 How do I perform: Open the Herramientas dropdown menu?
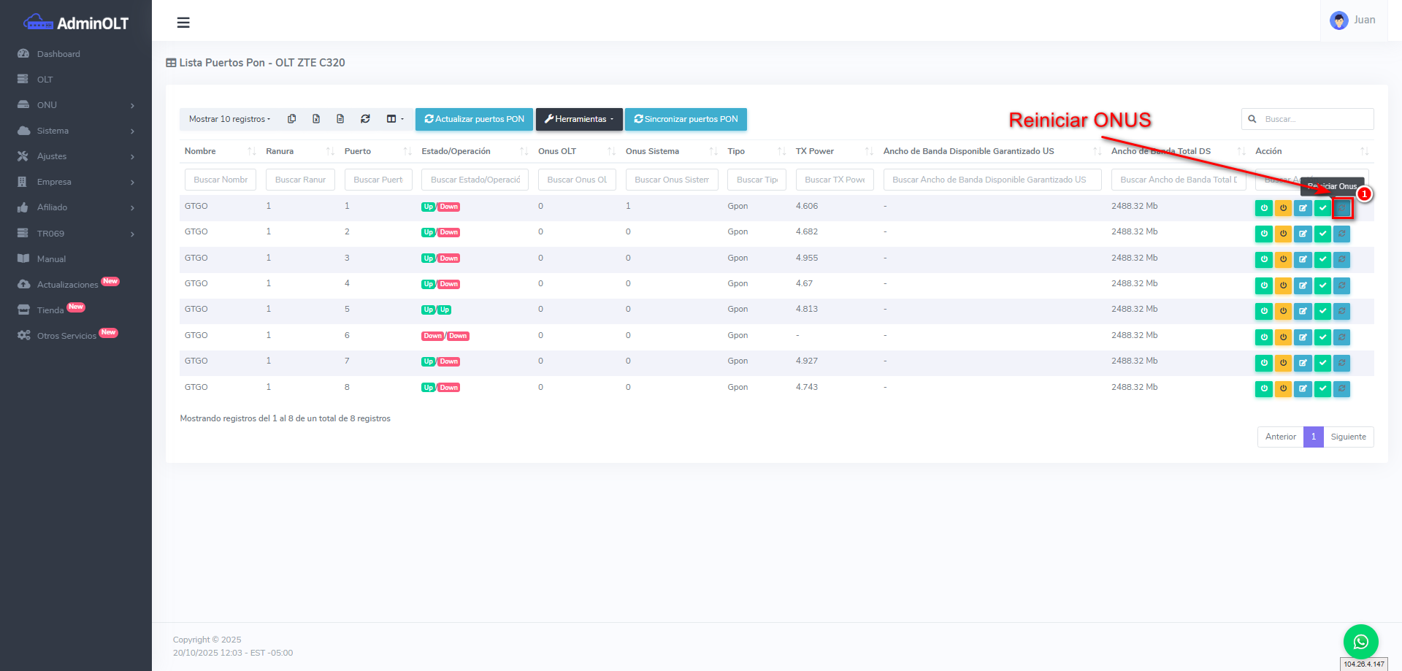tap(579, 119)
